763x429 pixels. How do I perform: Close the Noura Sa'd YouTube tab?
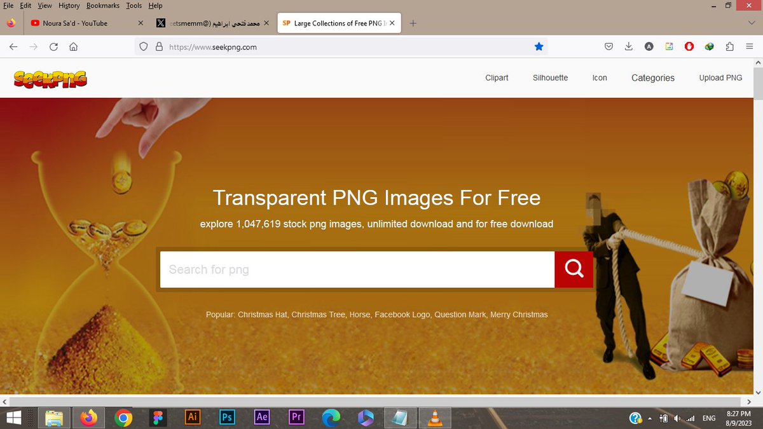pyautogui.click(x=141, y=23)
